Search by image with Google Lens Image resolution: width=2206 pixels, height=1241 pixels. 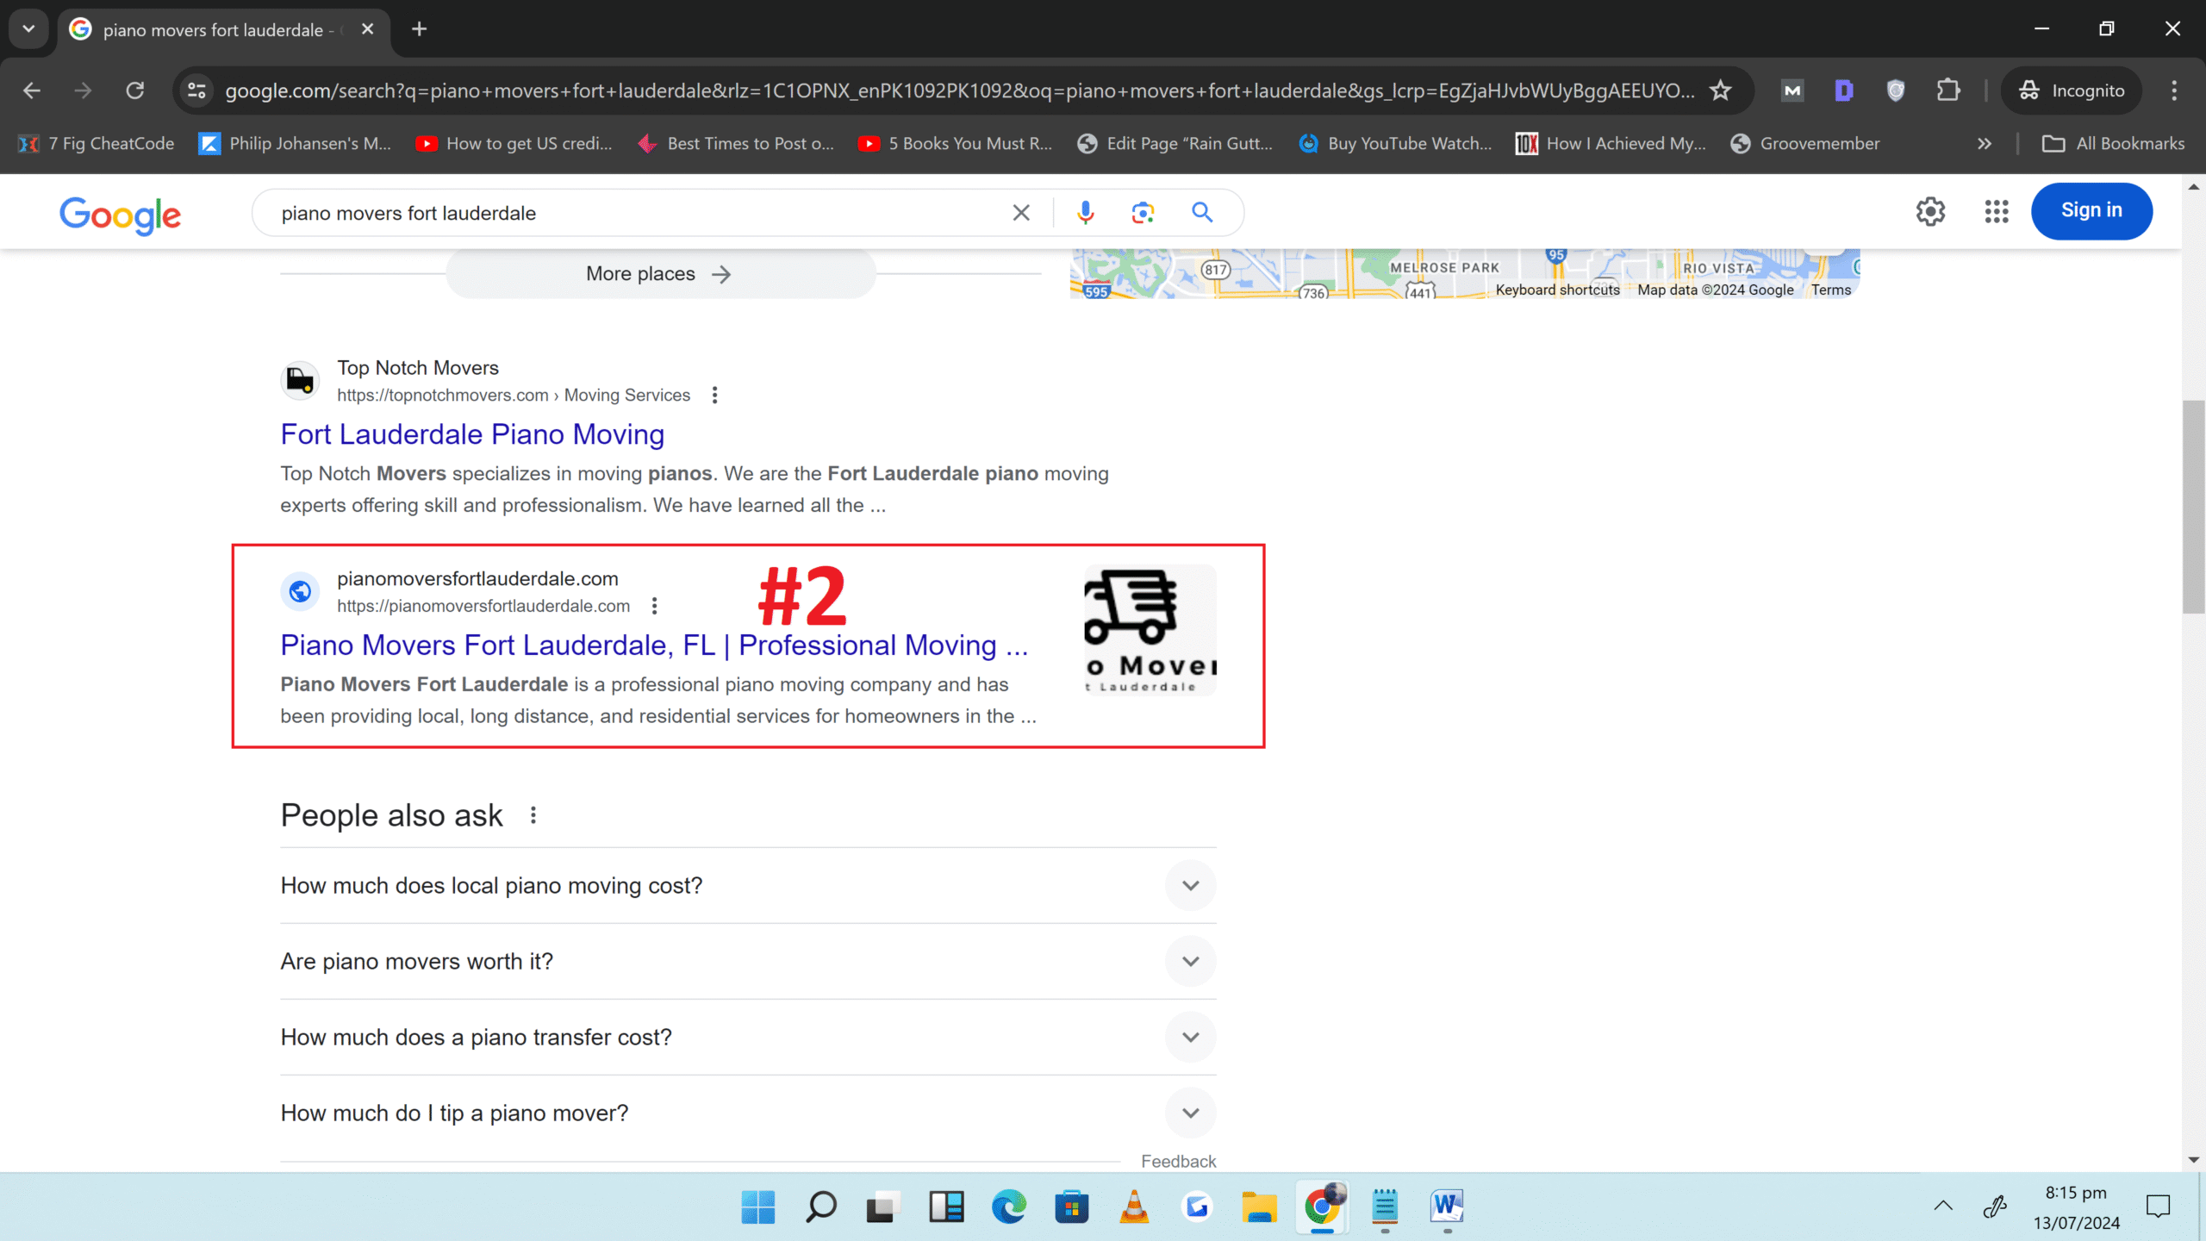coord(1143,213)
